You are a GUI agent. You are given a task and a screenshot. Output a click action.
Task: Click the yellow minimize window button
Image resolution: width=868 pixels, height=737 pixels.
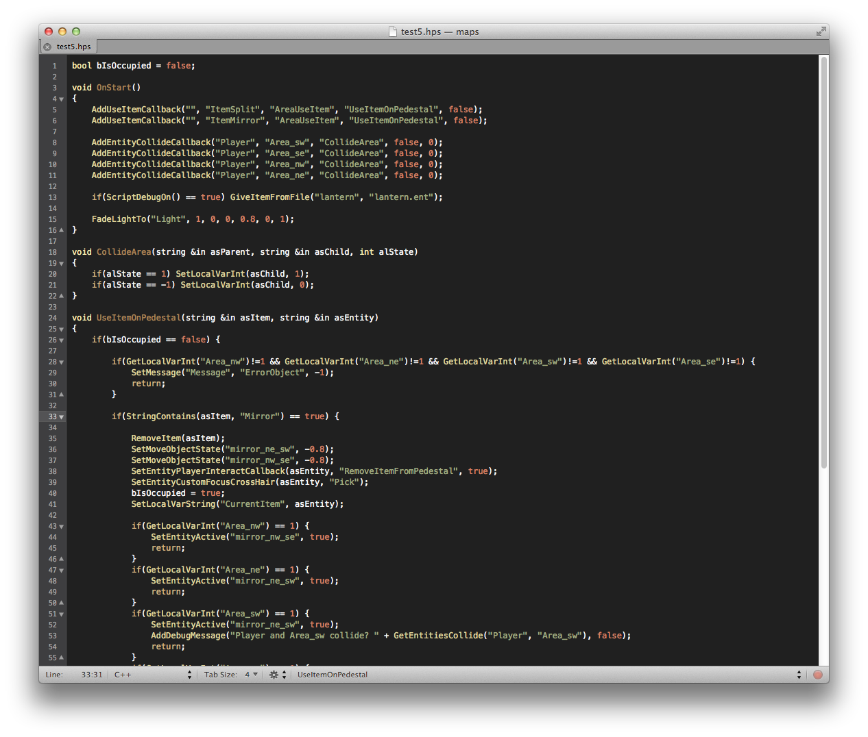62,32
